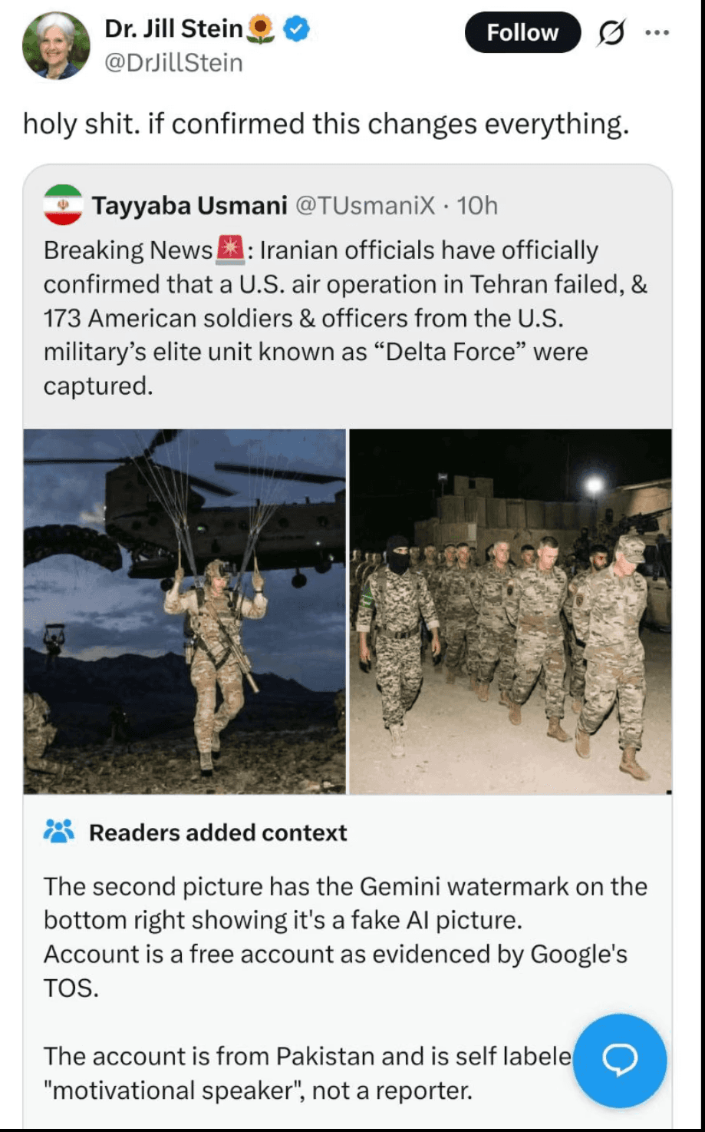Open the 10h timestamp of quoted post
Viewport: 705px width, 1132px height.
[x=477, y=206]
